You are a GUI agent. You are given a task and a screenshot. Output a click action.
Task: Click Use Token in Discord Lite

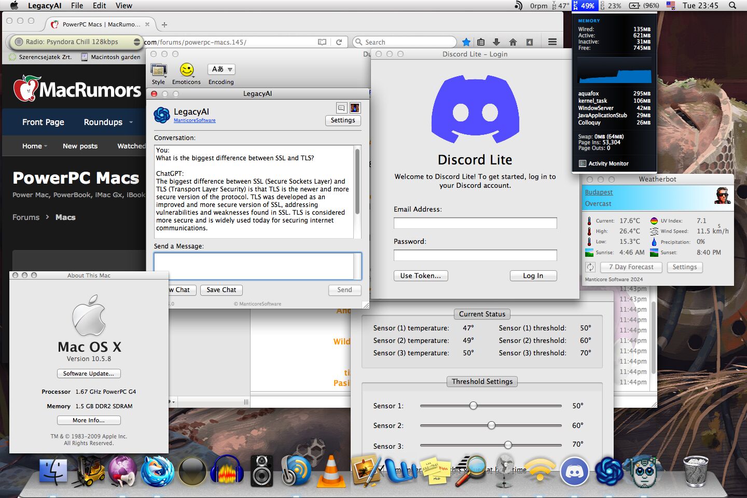(421, 276)
